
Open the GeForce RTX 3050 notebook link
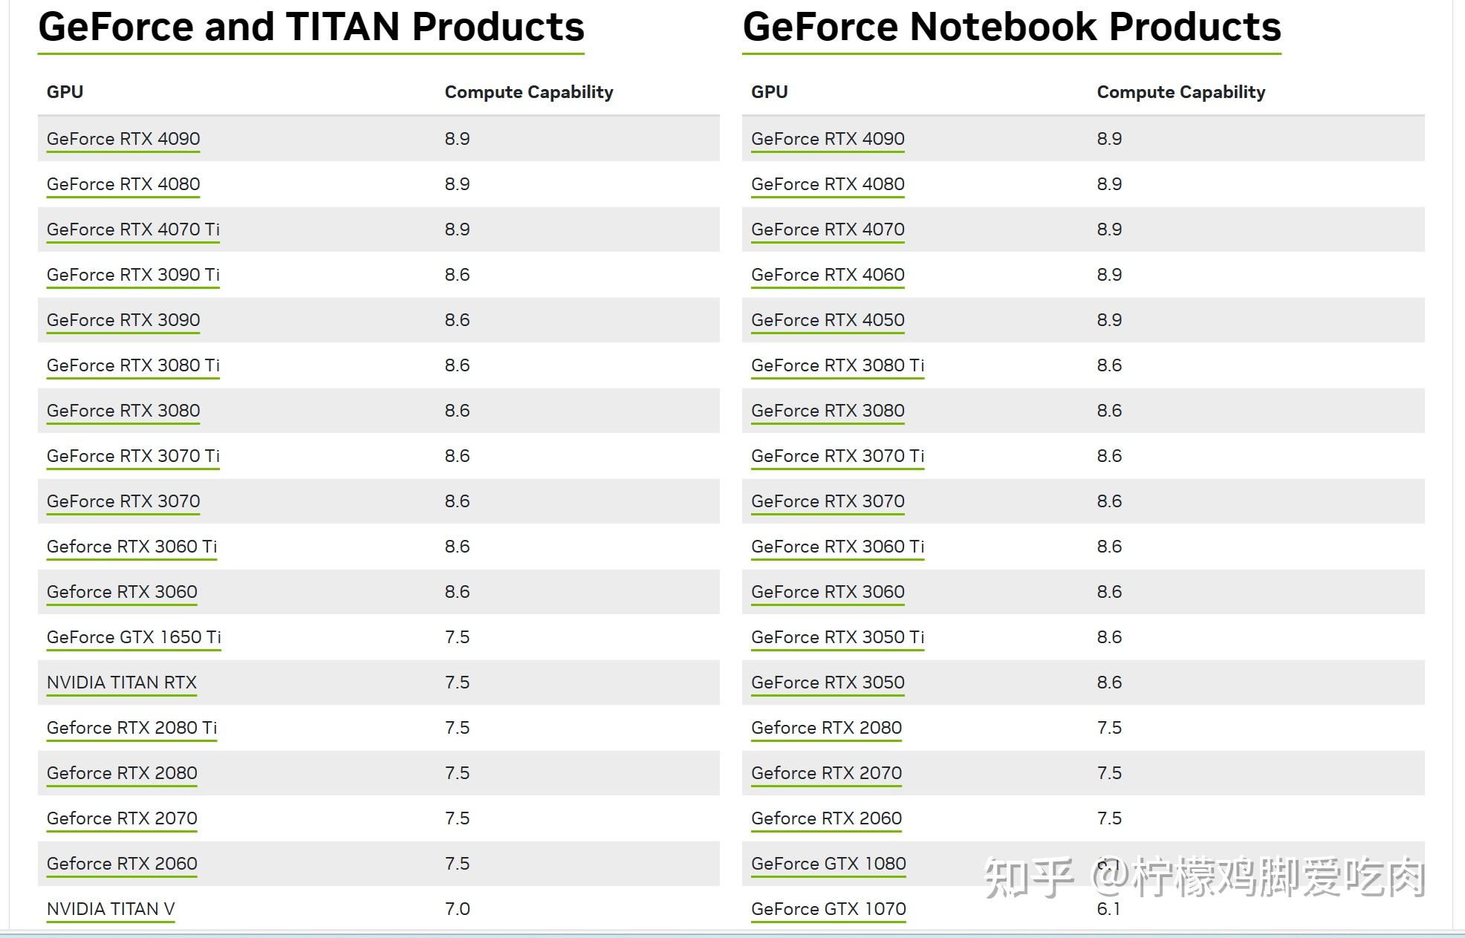pos(828,683)
